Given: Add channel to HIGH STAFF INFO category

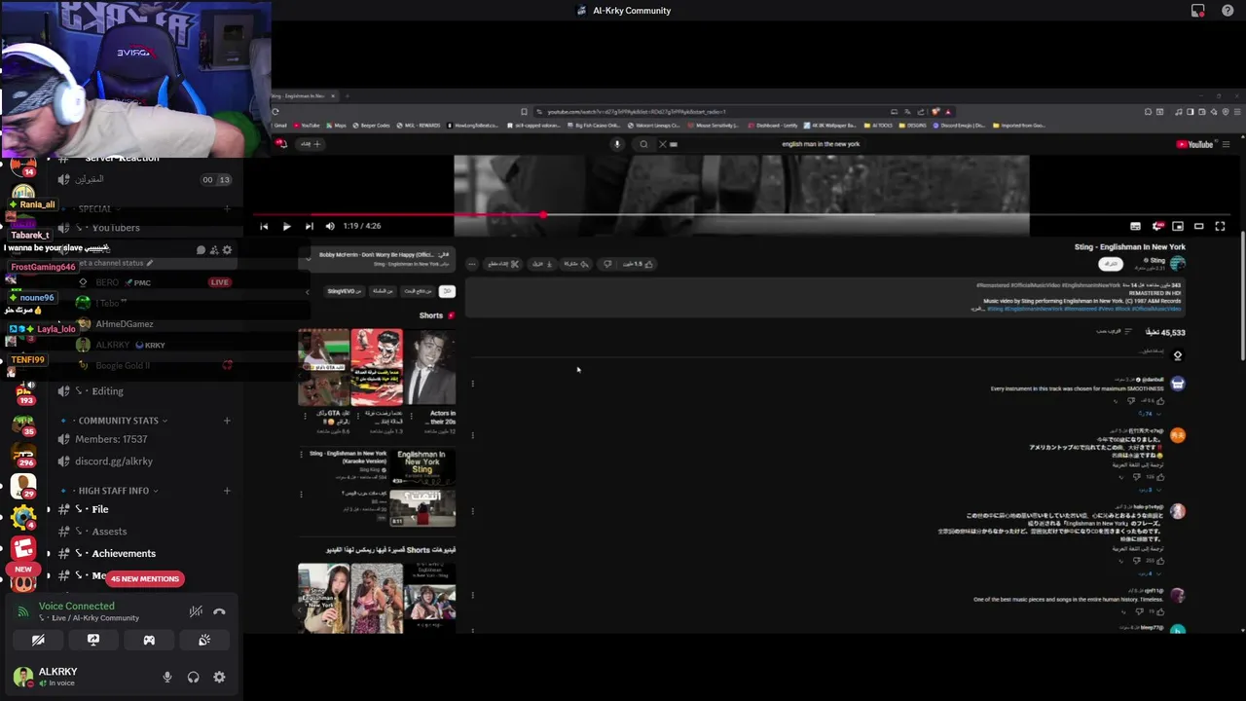Looking at the screenshot, I should [x=227, y=491].
